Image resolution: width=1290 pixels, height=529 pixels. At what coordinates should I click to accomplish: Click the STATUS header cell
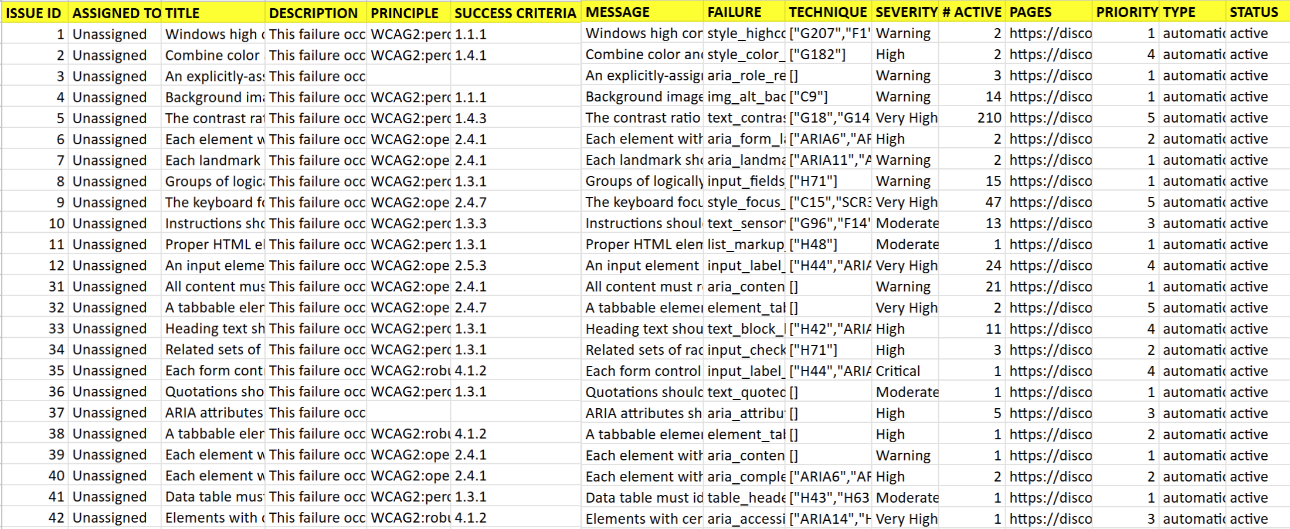[1257, 12]
